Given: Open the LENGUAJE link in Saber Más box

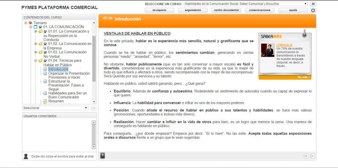Looking at the screenshot, I should pyautogui.click(x=284, y=45).
